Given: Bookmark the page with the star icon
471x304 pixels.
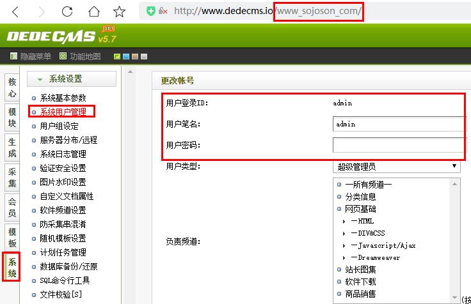Looking at the screenshot, I should tap(119, 11).
